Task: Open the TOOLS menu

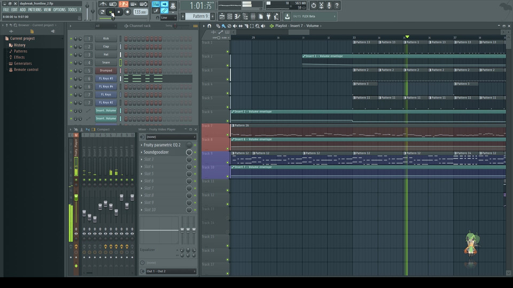Action: [x=72, y=10]
